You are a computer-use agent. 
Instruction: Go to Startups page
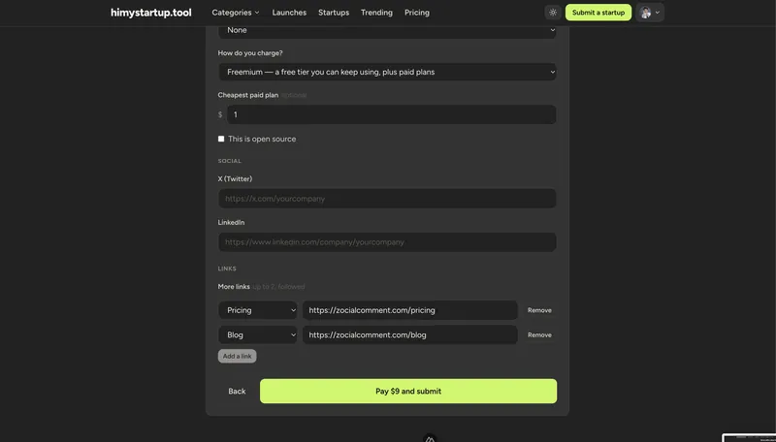point(334,13)
